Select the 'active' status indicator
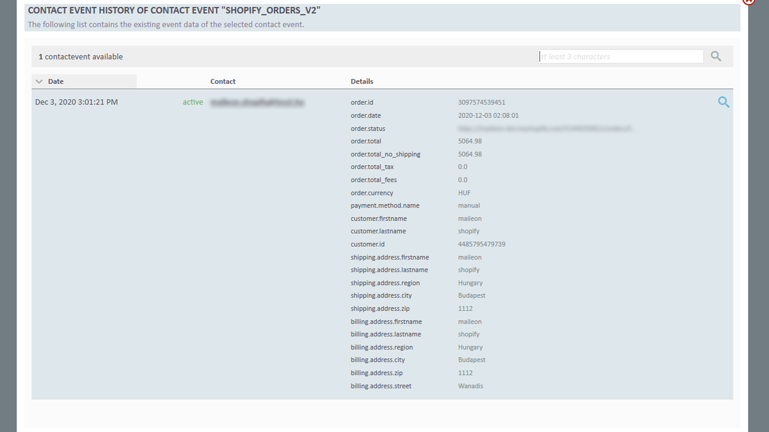The width and height of the screenshot is (769, 432). coord(193,102)
